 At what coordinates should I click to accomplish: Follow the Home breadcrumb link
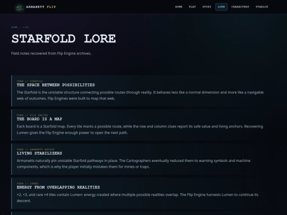(14, 27)
